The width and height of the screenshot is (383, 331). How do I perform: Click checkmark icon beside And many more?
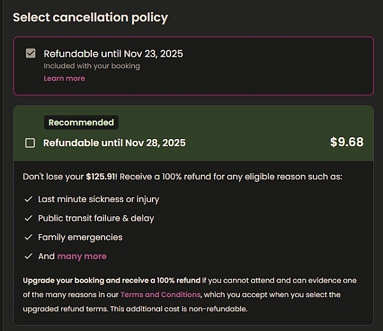[x=27, y=256]
